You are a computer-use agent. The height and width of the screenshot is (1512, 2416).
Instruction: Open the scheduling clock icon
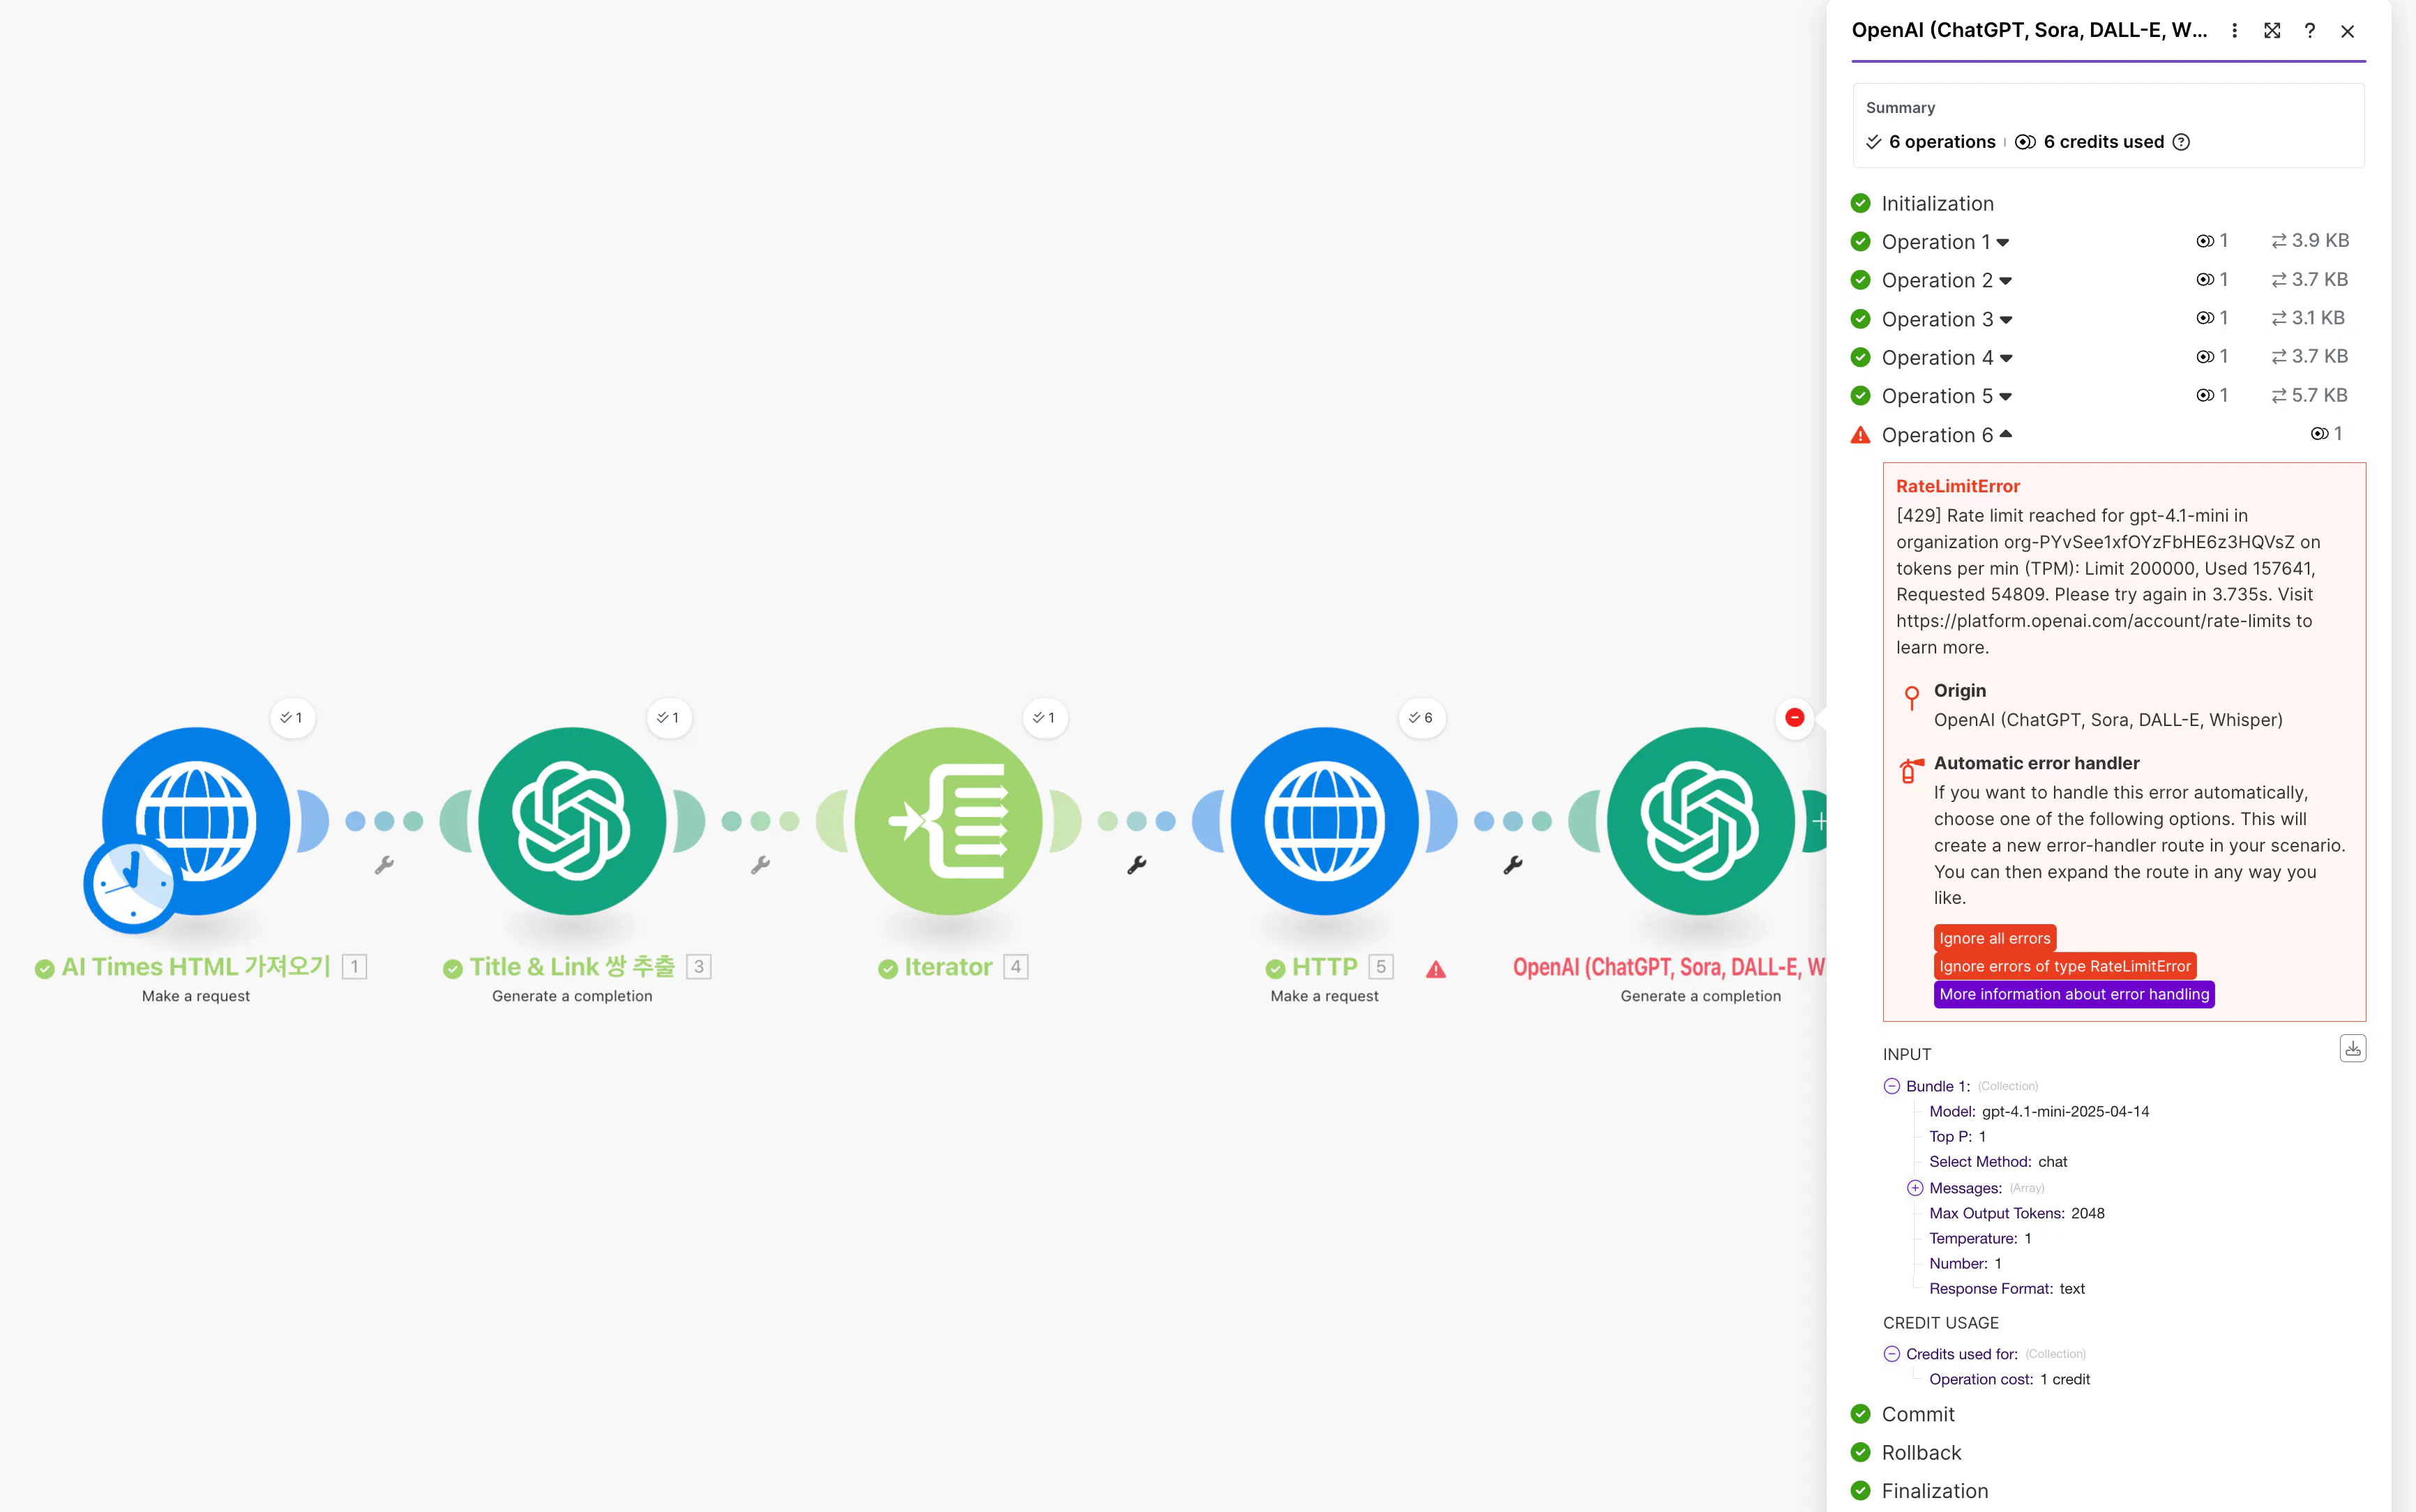click(130, 884)
